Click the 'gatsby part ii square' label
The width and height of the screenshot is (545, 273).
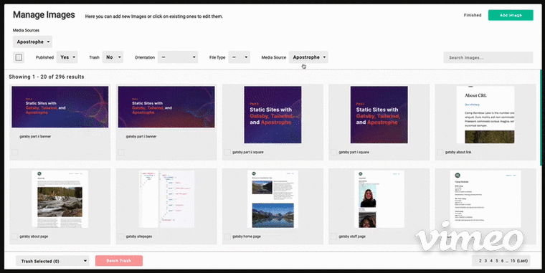coord(248,152)
